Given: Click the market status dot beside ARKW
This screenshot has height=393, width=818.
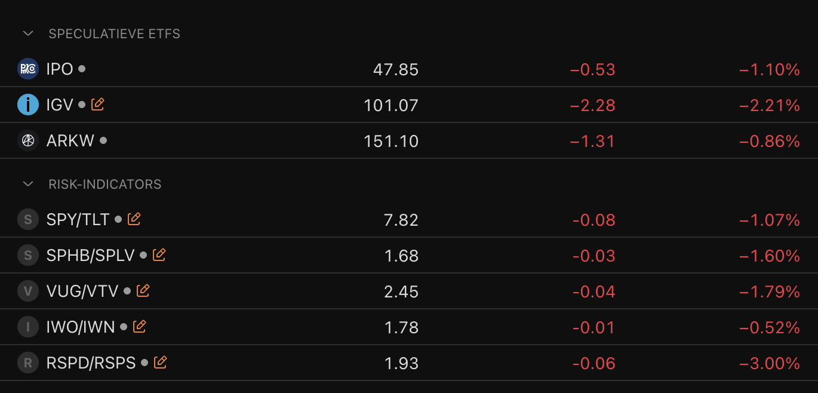Looking at the screenshot, I should [x=103, y=140].
